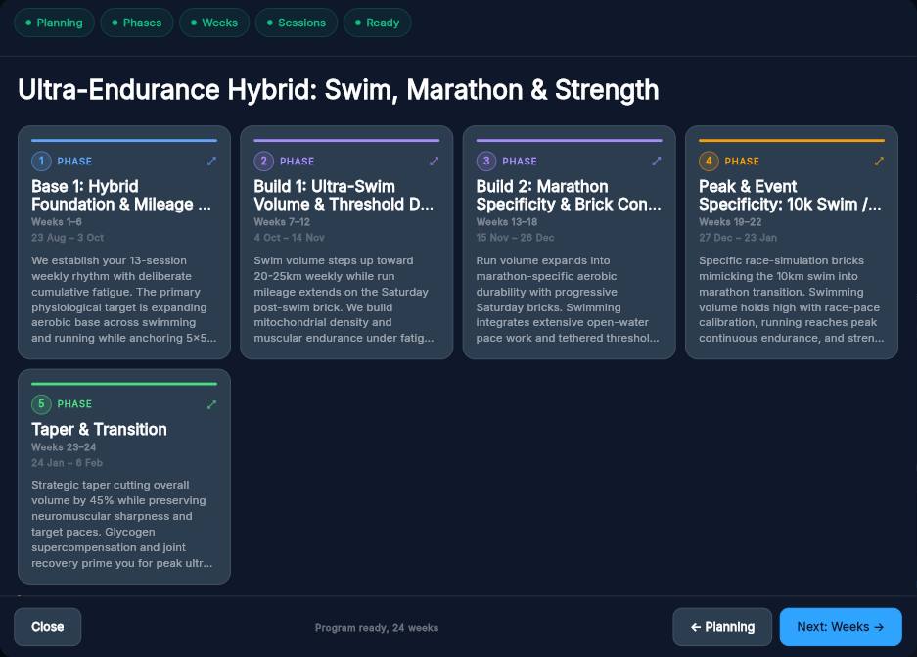917x657 pixels.
Task: Expand the Base 1 phase card icon
Action: click(x=211, y=161)
